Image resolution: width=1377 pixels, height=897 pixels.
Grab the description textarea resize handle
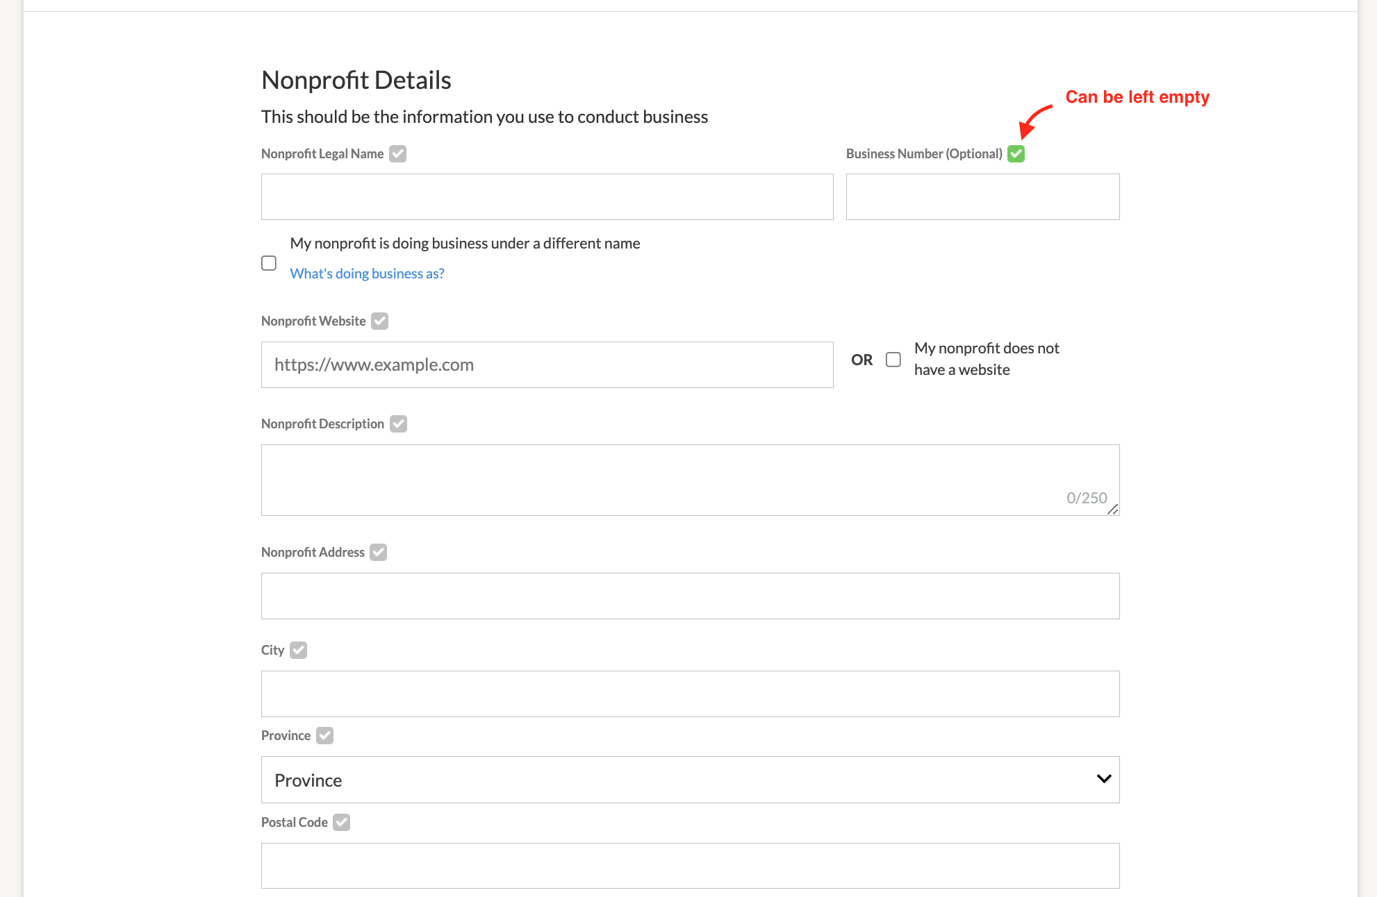[1113, 510]
